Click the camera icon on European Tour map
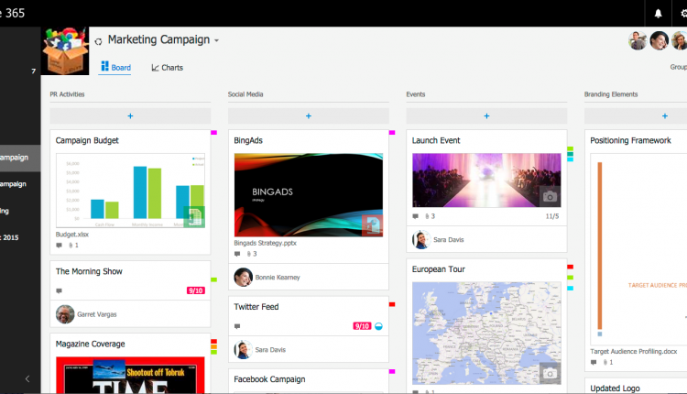This screenshot has width=687, height=394. pos(549,372)
